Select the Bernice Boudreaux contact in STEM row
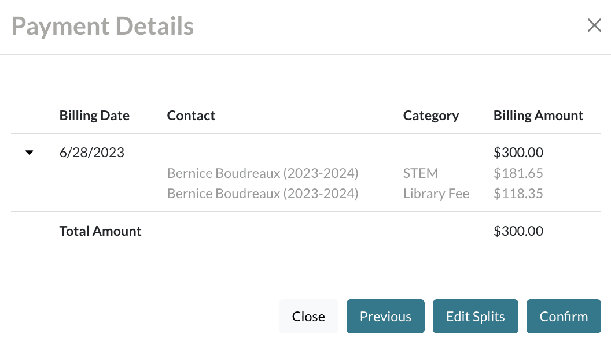The image size is (611, 349). (263, 173)
